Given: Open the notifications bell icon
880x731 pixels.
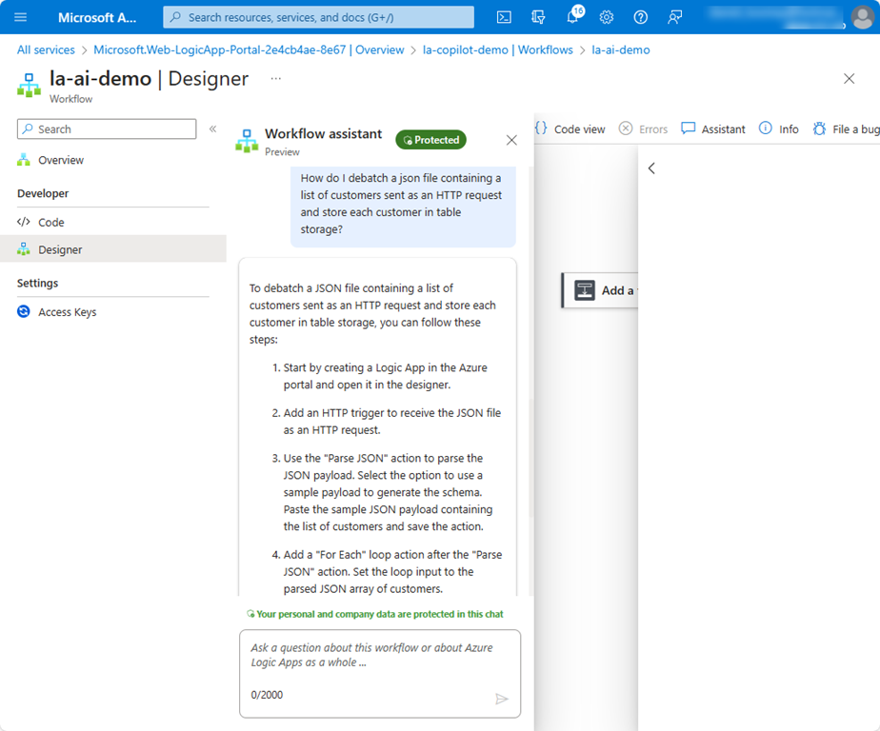Looking at the screenshot, I should 572,17.
